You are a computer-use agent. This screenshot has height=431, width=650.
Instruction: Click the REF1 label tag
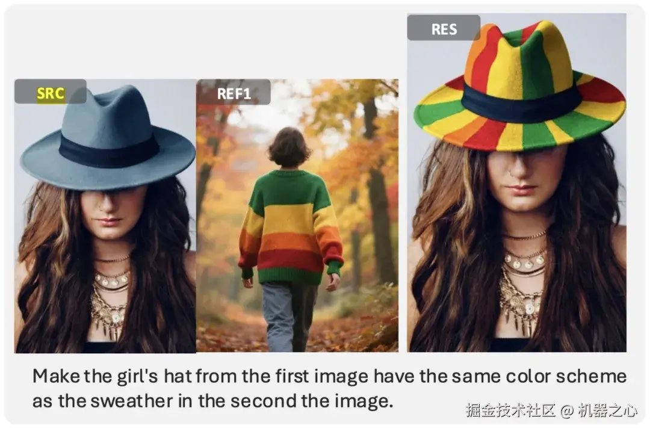(x=234, y=93)
